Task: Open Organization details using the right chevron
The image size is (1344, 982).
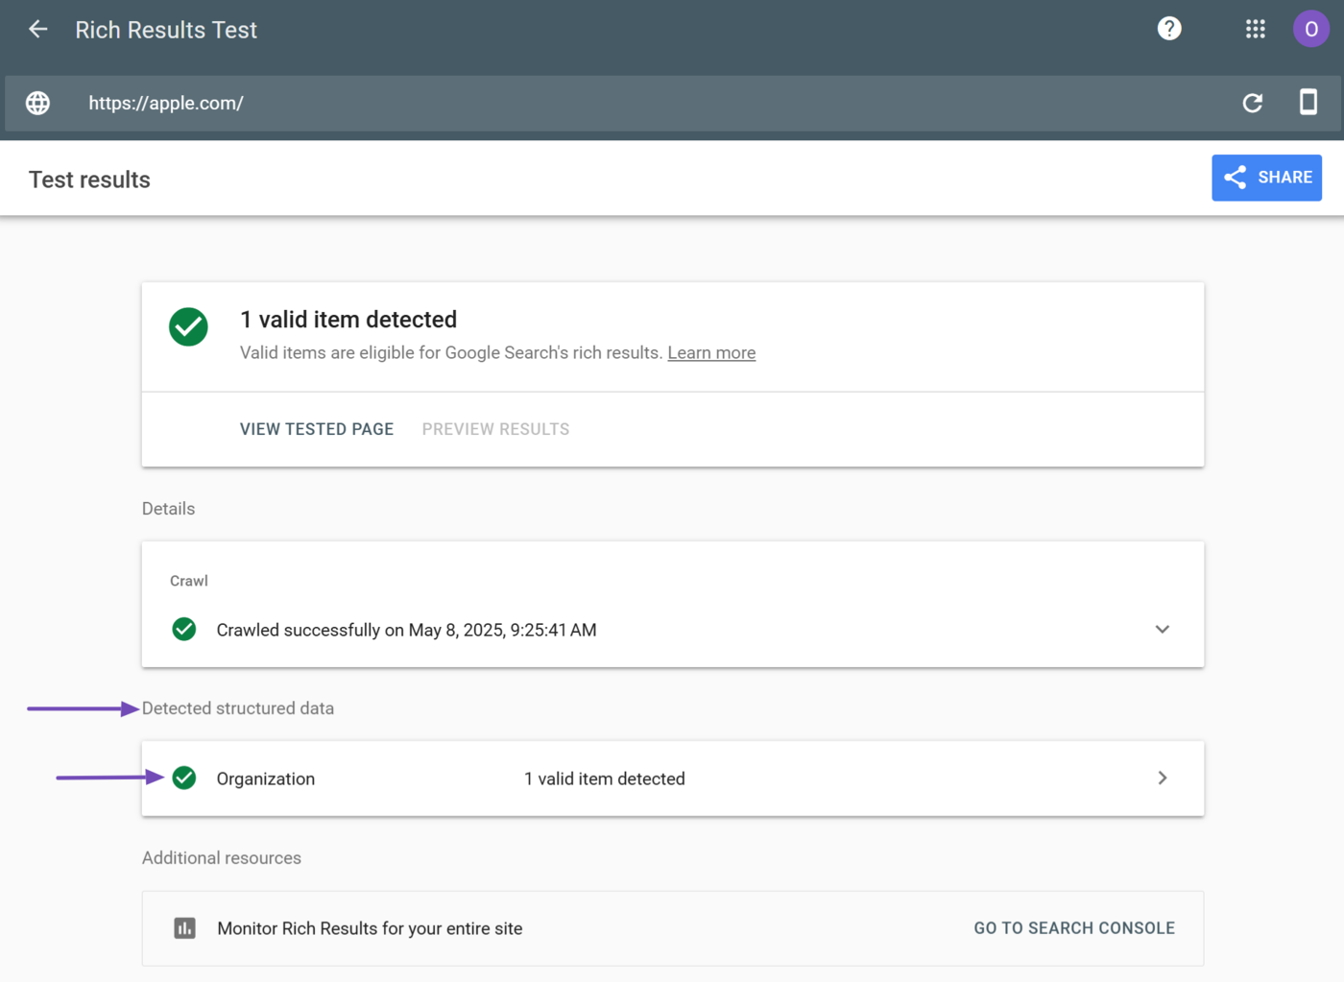Action: [x=1162, y=778]
